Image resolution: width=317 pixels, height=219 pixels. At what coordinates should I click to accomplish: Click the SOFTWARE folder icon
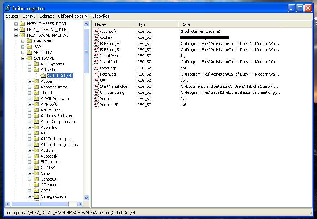pyautogui.click(x=29, y=58)
